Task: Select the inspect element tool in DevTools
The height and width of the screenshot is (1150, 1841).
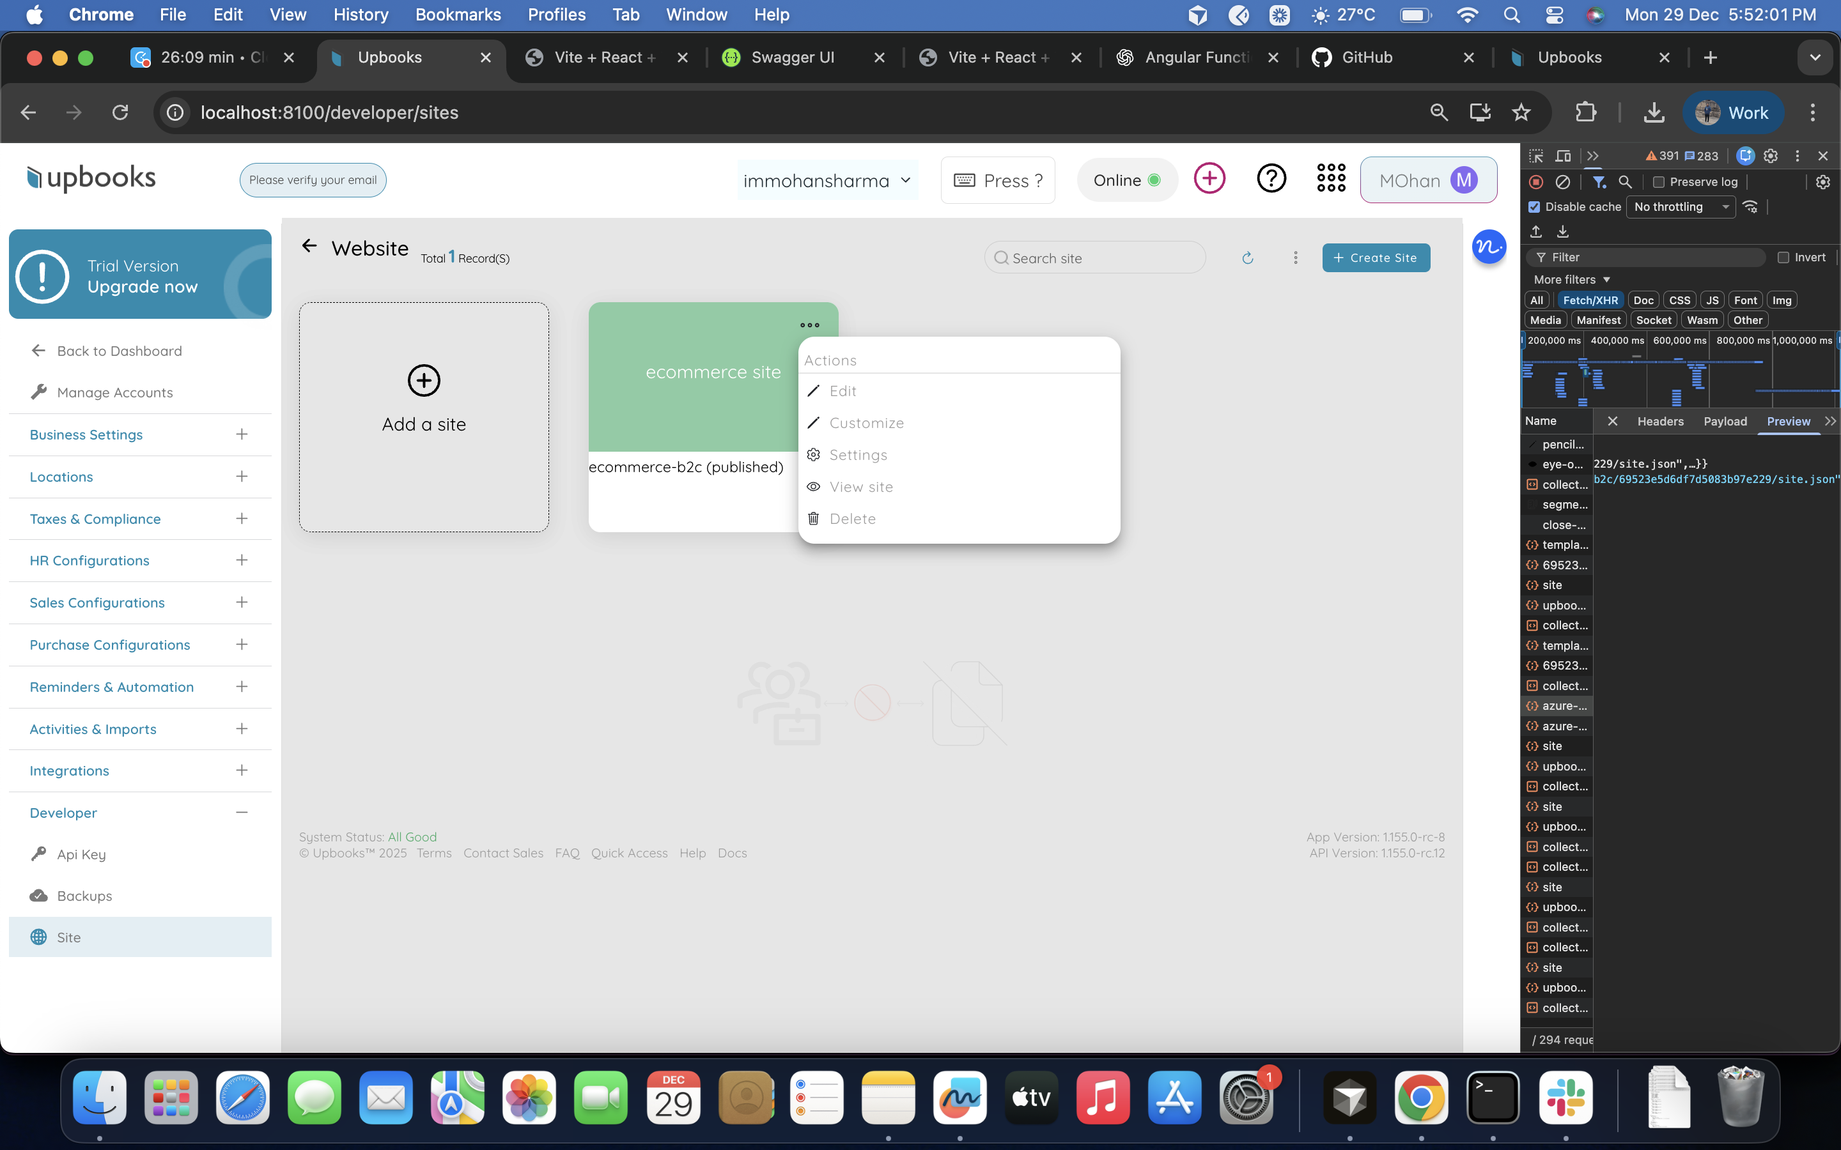Action: click(1535, 155)
